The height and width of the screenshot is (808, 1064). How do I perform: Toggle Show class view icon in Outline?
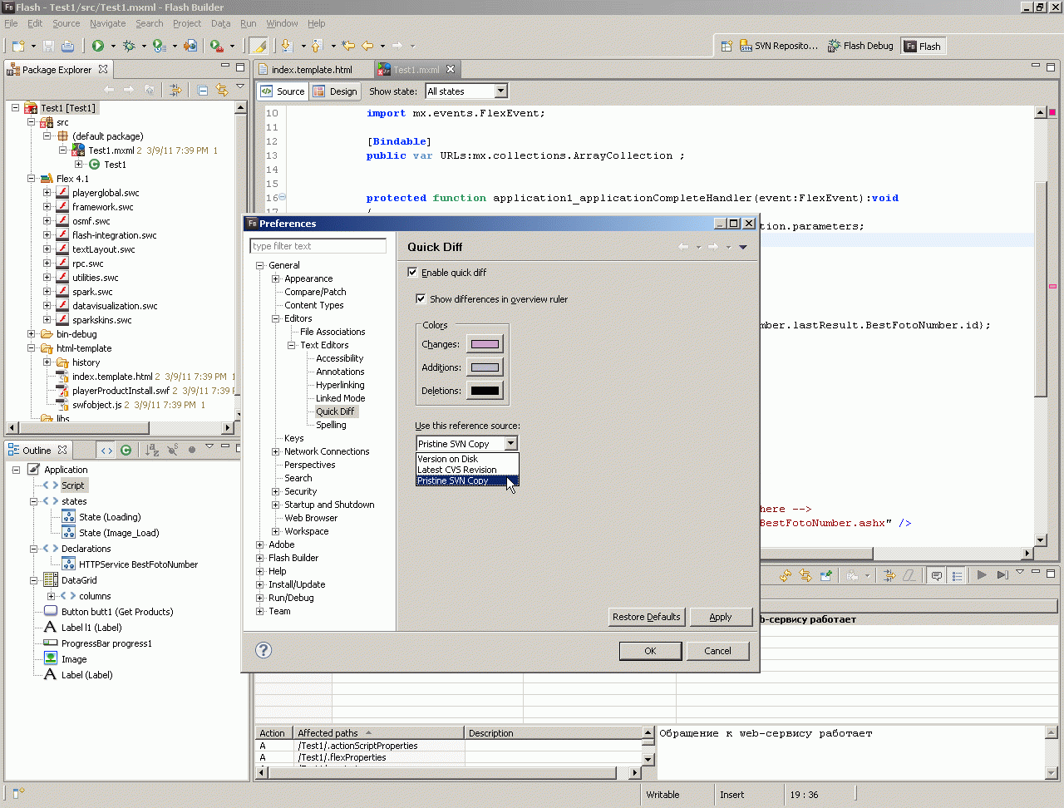pos(126,450)
